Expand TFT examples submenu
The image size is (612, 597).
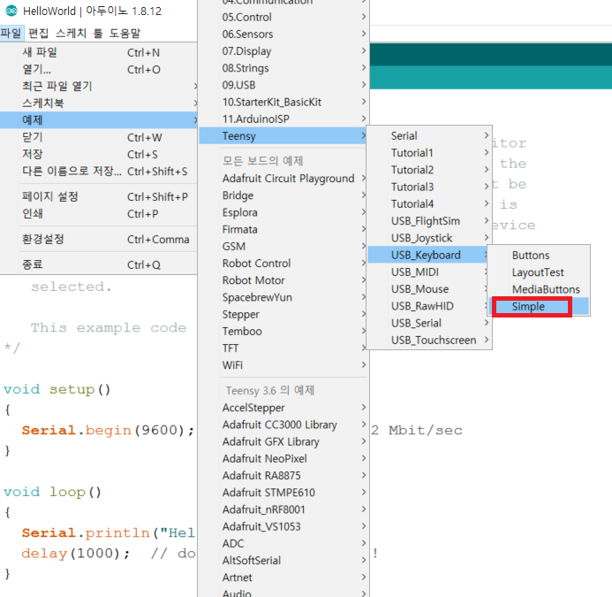point(283,348)
